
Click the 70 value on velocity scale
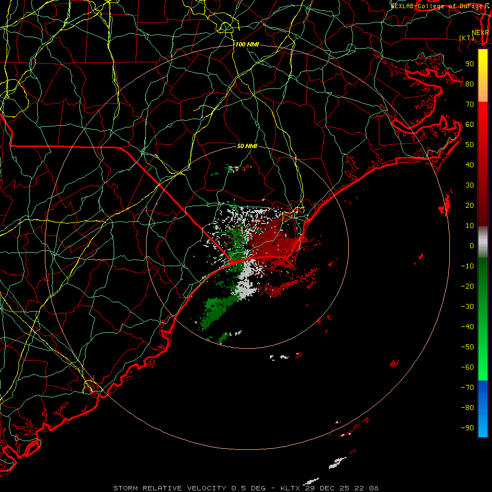point(470,104)
